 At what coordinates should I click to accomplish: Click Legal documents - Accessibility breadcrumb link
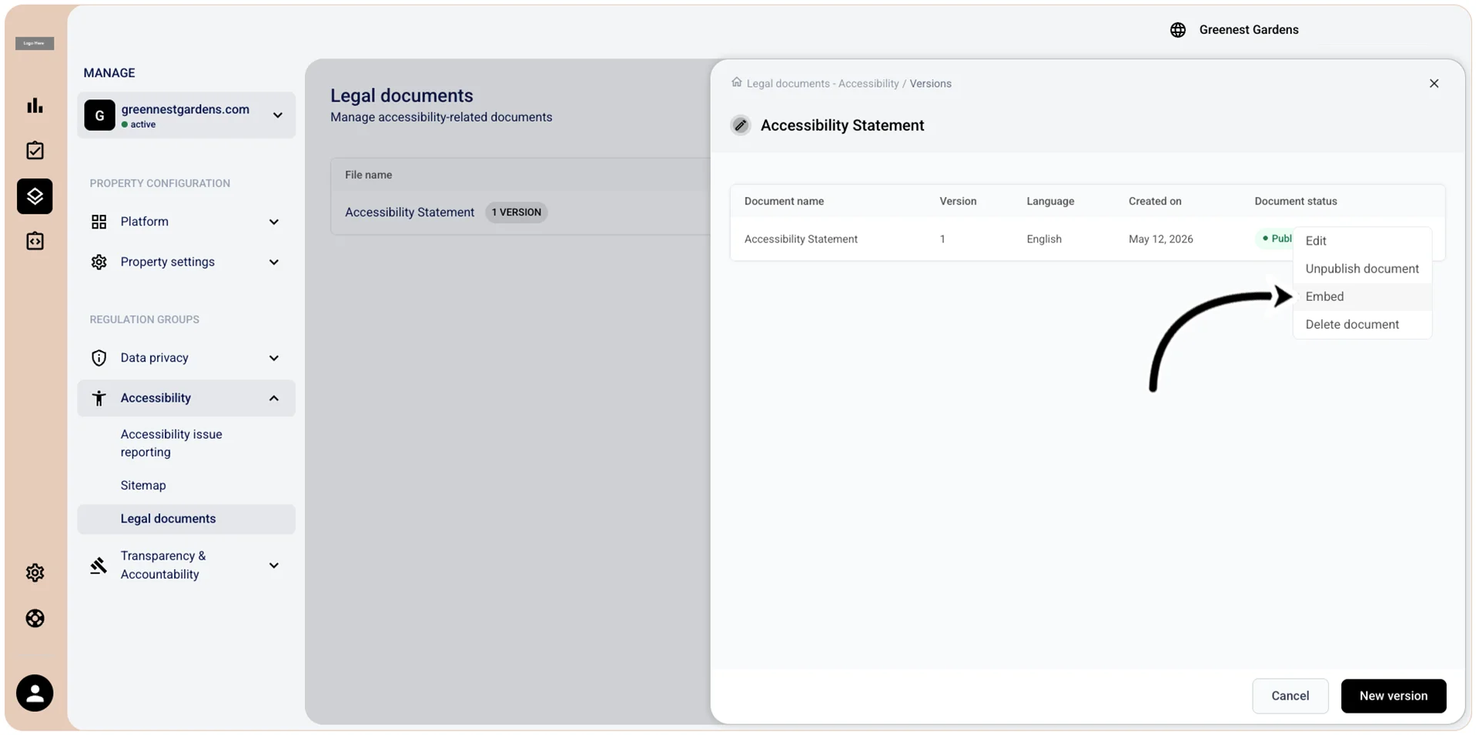822,83
